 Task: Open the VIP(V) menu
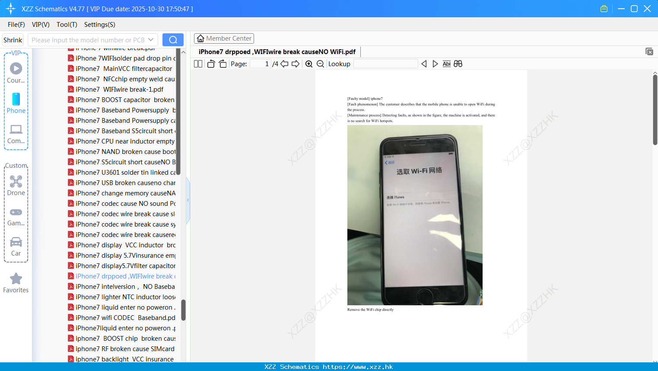point(41,25)
